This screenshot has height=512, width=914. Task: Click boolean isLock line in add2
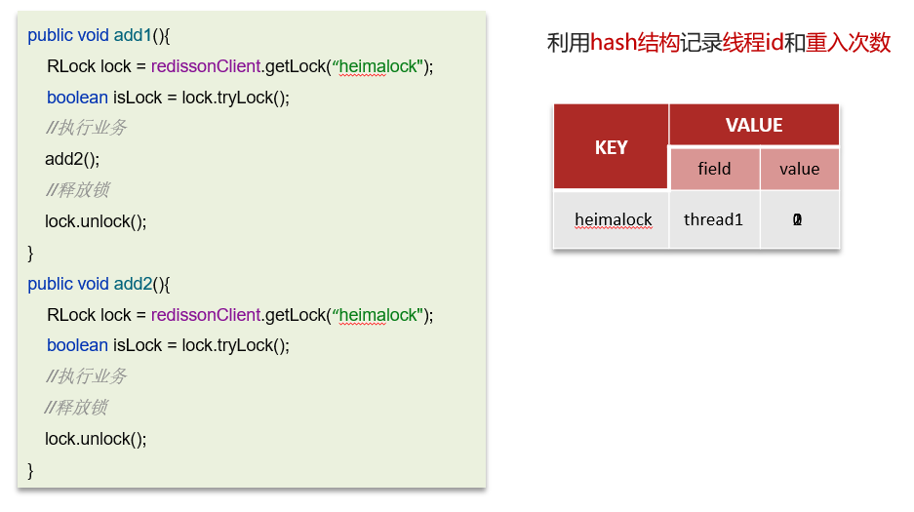click(168, 345)
